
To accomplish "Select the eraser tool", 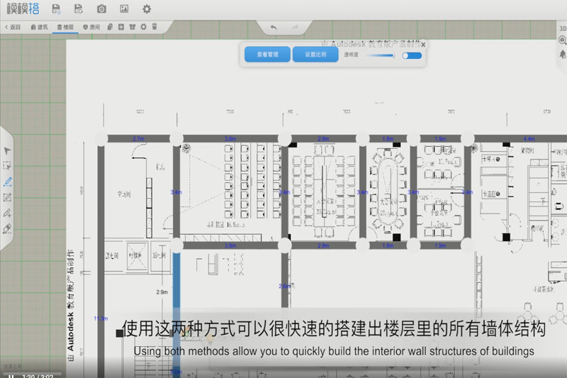I will click(8, 228).
